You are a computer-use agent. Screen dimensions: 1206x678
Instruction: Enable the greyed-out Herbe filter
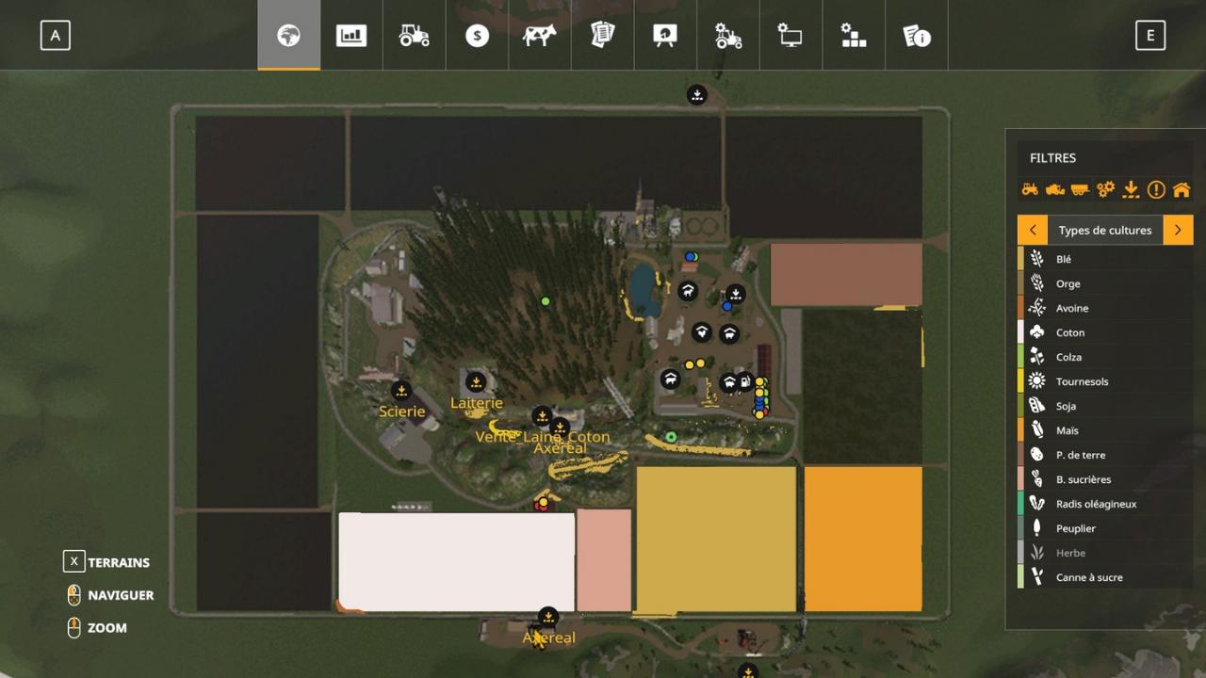pos(1105,553)
